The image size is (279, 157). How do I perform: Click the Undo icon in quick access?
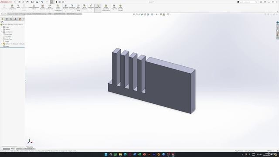pos(42,2)
